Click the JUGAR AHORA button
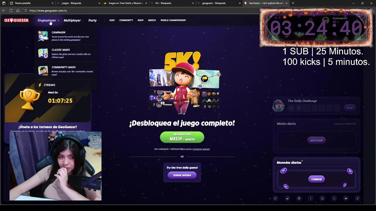The height and width of the screenshot is (211, 376). [182, 175]
